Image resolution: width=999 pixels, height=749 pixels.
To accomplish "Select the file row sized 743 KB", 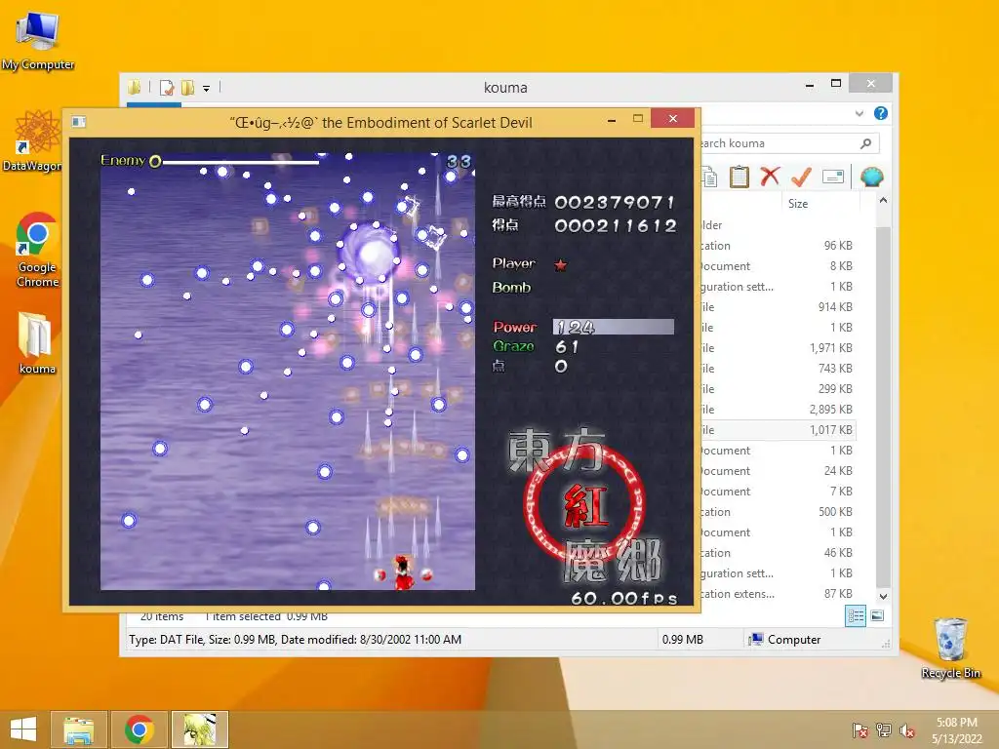I will [x=778, y=368].
